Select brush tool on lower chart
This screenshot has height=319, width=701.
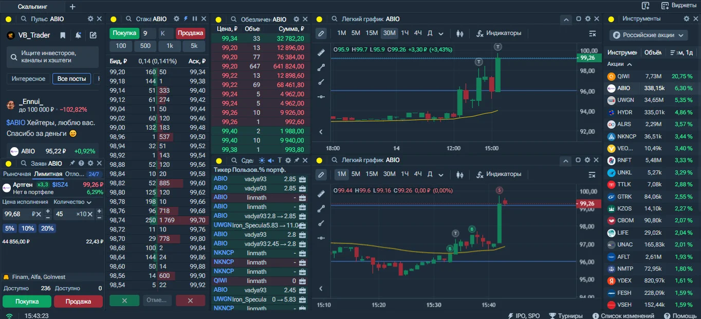pos(321,223)
